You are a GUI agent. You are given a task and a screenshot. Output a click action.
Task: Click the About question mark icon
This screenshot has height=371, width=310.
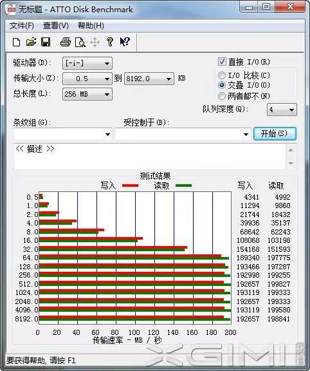click(x=109, y=42)
